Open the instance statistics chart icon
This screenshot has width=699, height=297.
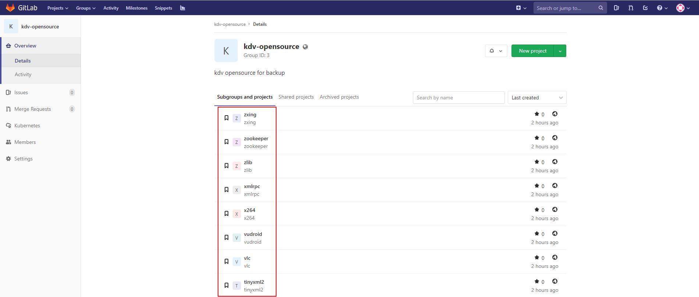click(x=183, y=8)
